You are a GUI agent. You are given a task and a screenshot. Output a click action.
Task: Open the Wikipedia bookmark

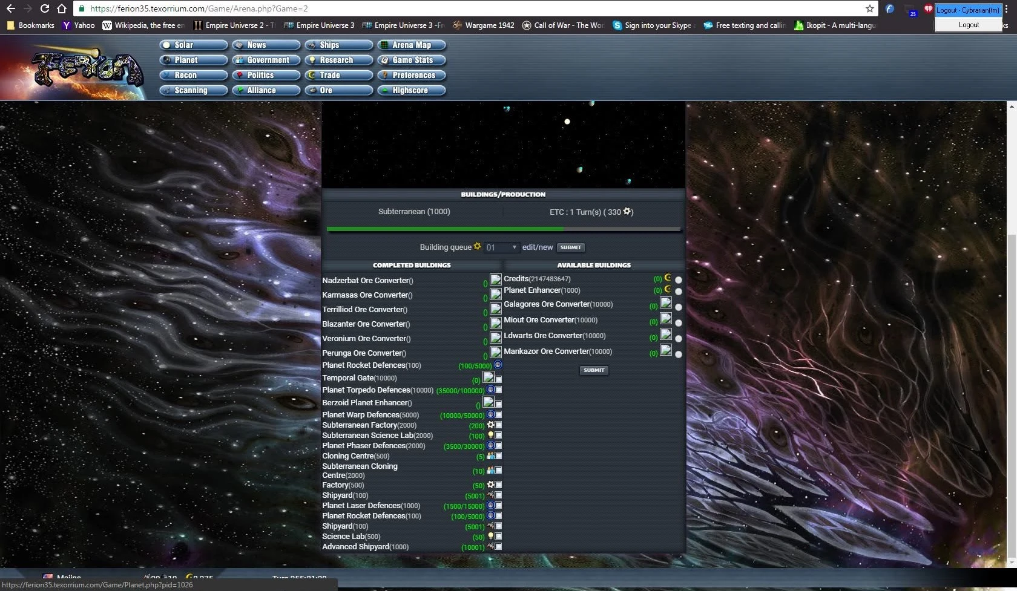click(x=143, y=25)
